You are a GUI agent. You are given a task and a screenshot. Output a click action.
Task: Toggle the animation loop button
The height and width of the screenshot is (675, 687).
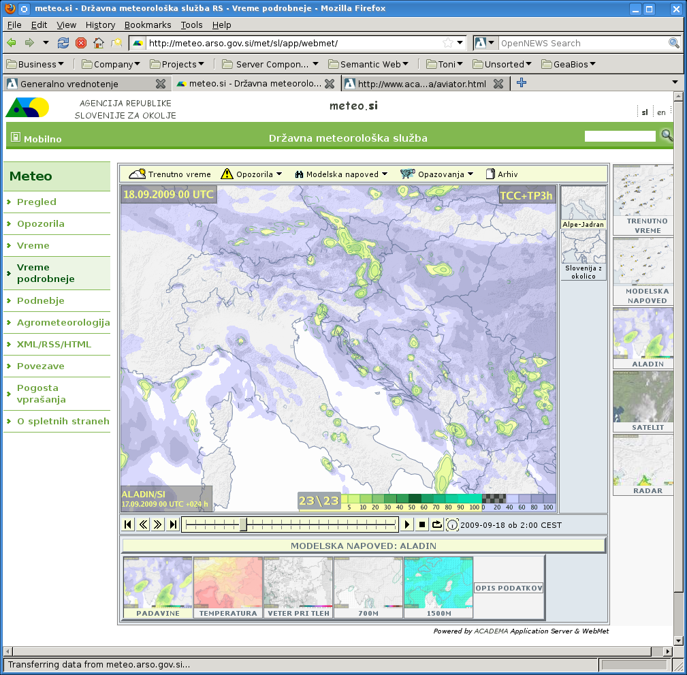[x=437, y=524]
